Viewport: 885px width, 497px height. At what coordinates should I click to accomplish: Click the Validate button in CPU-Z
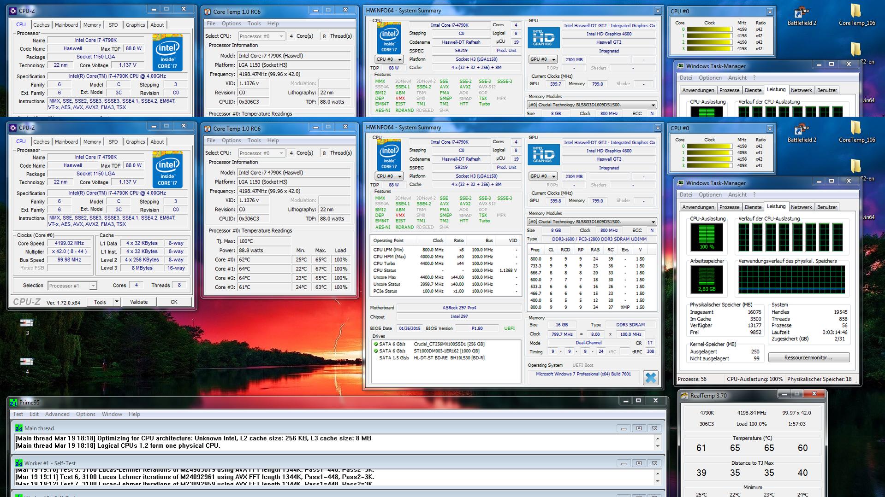(139, 302)
